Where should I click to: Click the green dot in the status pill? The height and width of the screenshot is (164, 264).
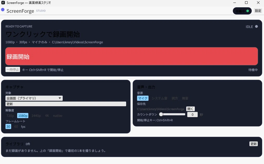pyautogui.click(x=248, y=11)
